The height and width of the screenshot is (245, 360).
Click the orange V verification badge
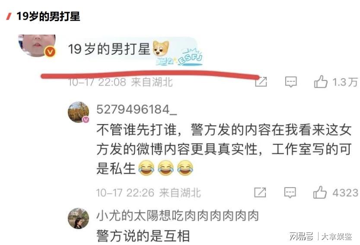(50, 51)
